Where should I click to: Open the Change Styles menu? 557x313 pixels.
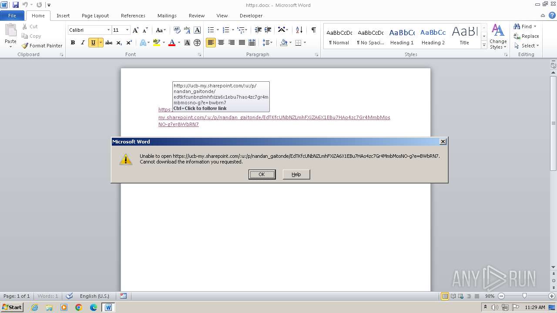tap(498, 37)
